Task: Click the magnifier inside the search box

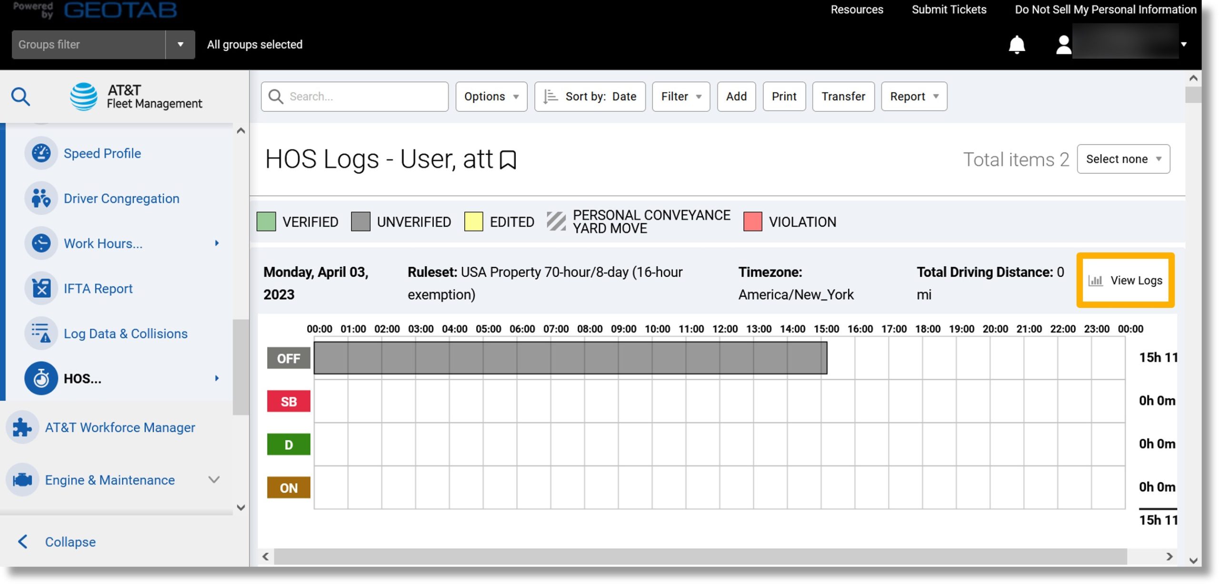Action: pyautogui.click(x=276, y=97)
